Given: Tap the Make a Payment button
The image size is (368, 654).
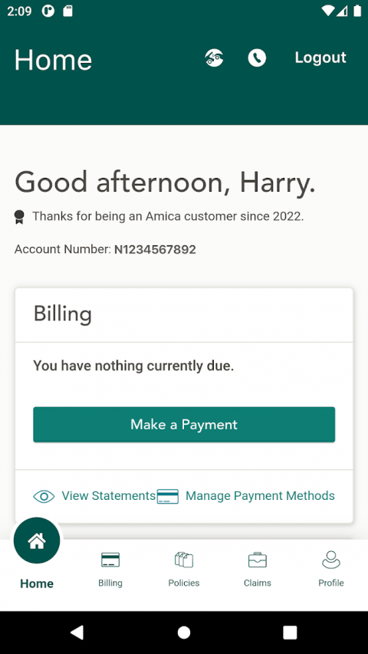Looking at the screenshot, I should point(184,425).
